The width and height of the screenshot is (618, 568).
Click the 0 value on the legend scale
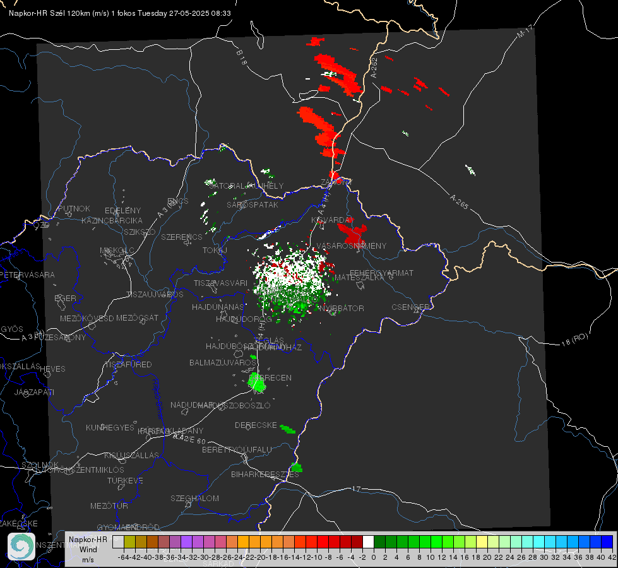point(374,557)
